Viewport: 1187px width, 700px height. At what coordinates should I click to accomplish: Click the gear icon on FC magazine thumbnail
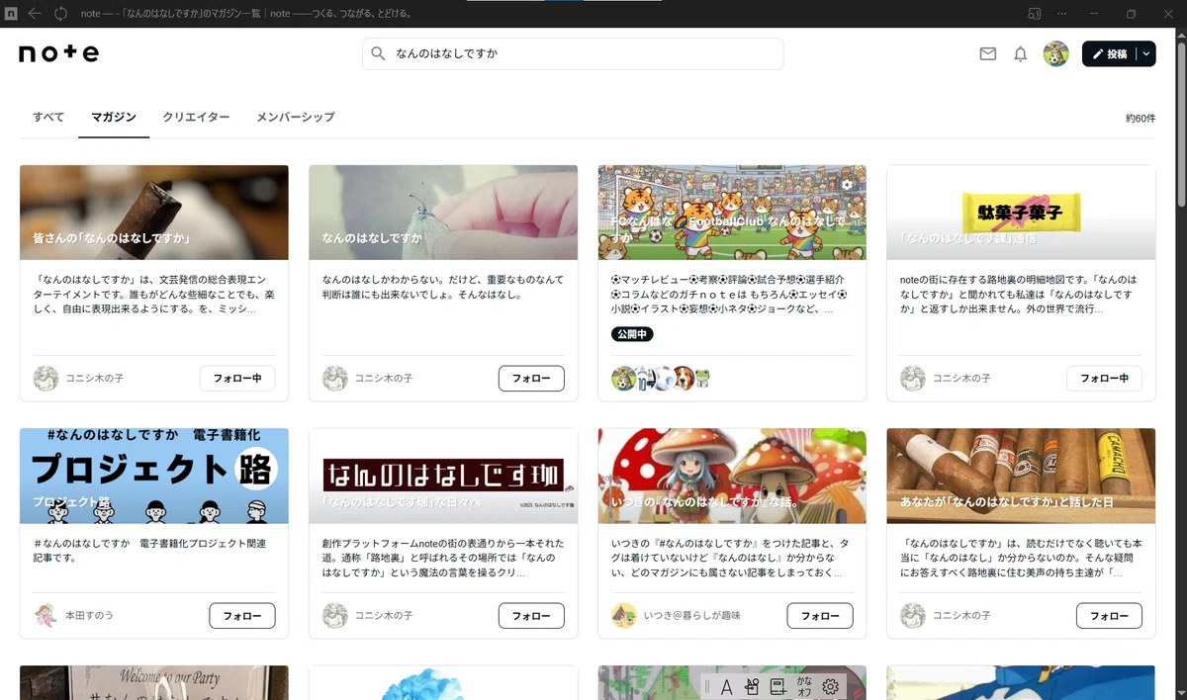[847, 184]
